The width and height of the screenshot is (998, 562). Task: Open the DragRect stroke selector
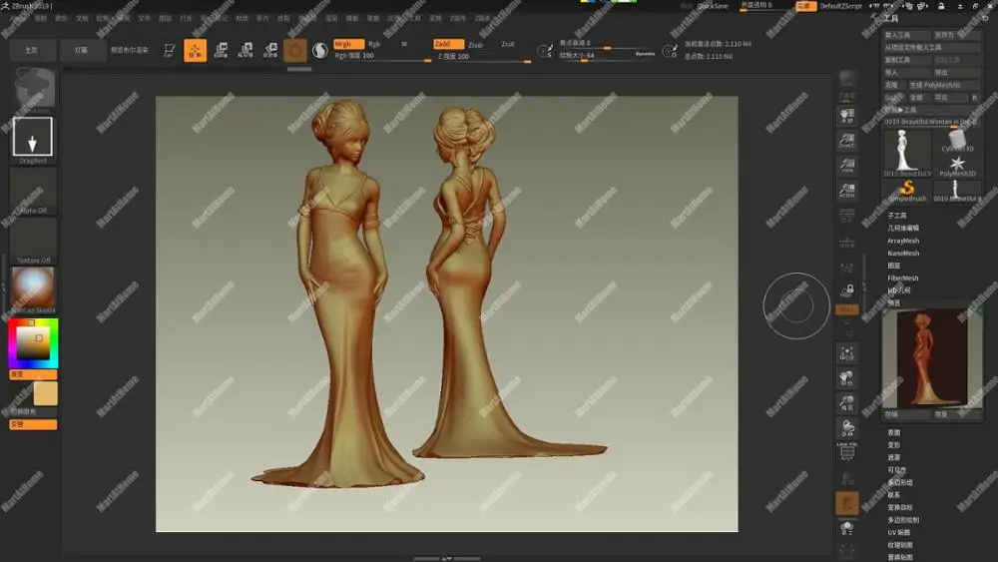(x=33, y=140)
